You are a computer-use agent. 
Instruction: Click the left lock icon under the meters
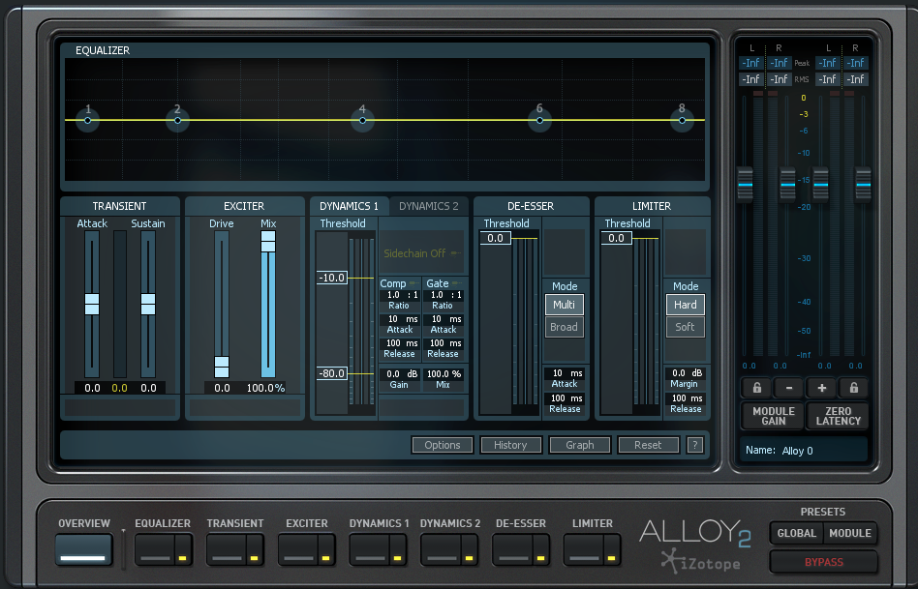point(756,388)
